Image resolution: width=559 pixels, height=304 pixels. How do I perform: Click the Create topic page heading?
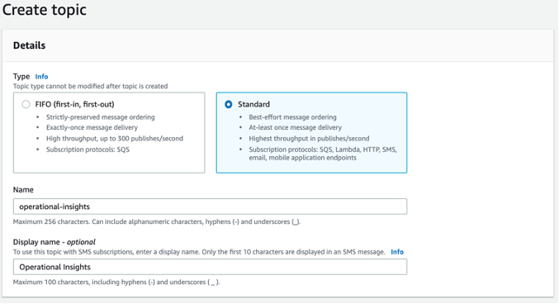(x=45, y=10)
